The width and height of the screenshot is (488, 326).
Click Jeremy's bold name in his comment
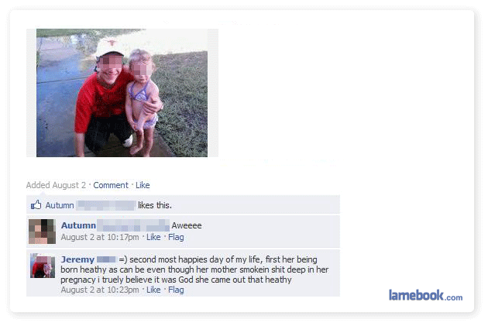[77, 259]
